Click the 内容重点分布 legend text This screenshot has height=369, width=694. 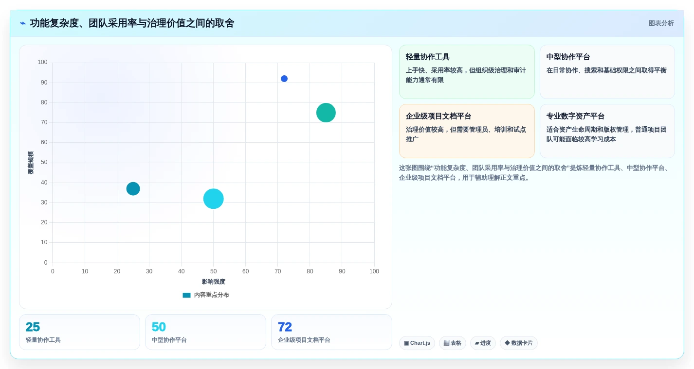(x=211, y=295)
